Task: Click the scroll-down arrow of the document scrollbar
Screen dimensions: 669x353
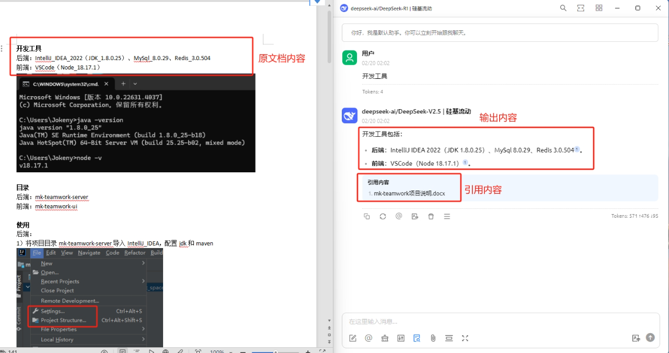Action: (329, 320)
